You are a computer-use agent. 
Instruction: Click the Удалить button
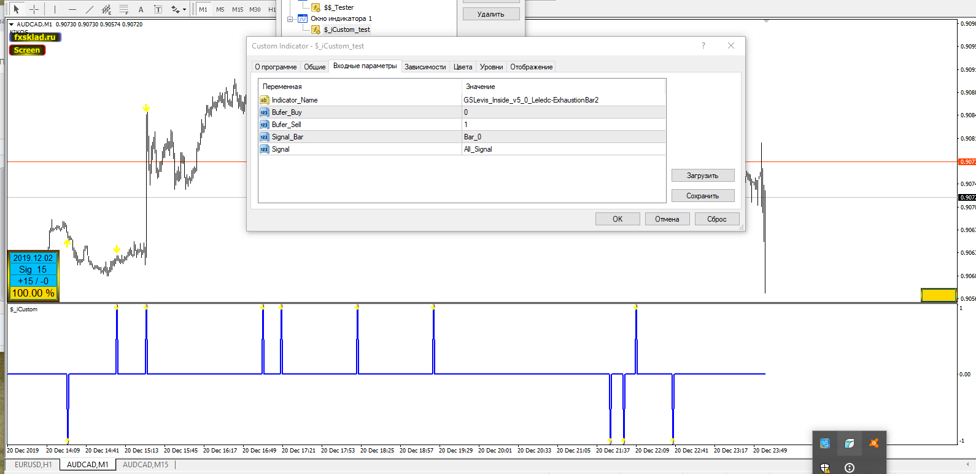[x=490, y=14]
